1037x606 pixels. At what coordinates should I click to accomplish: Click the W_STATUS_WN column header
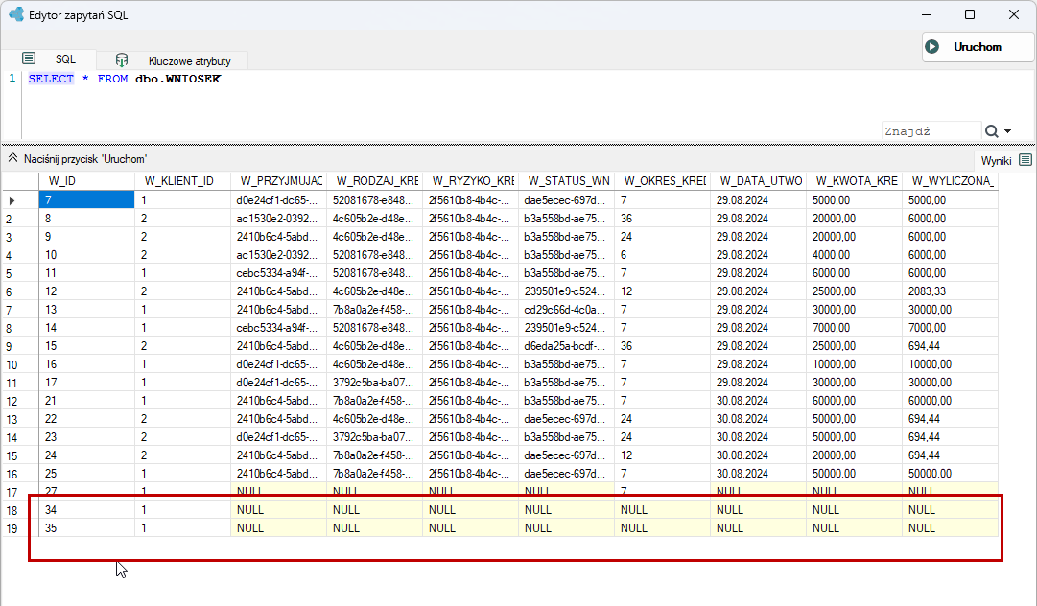(566, 181)
